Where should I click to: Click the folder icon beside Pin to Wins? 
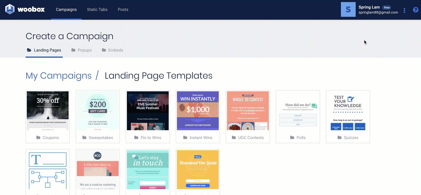point(136,138)
